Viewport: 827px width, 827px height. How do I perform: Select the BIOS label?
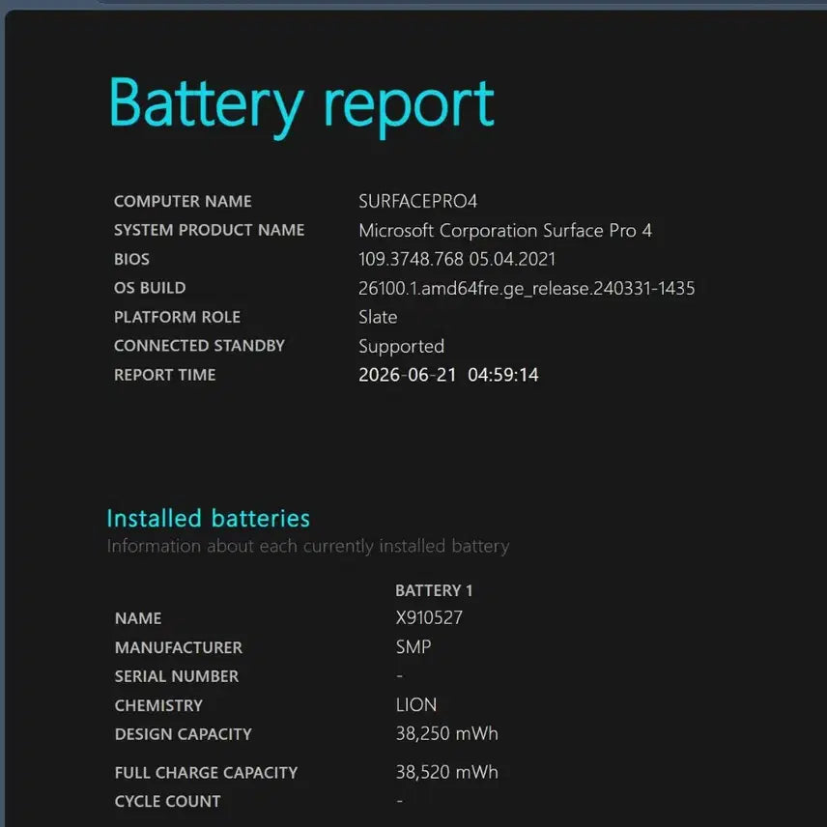point(131,259)
